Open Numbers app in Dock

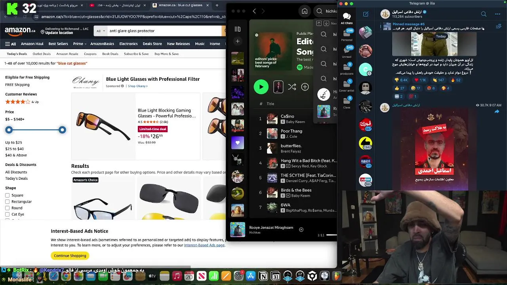coord(214,276)
